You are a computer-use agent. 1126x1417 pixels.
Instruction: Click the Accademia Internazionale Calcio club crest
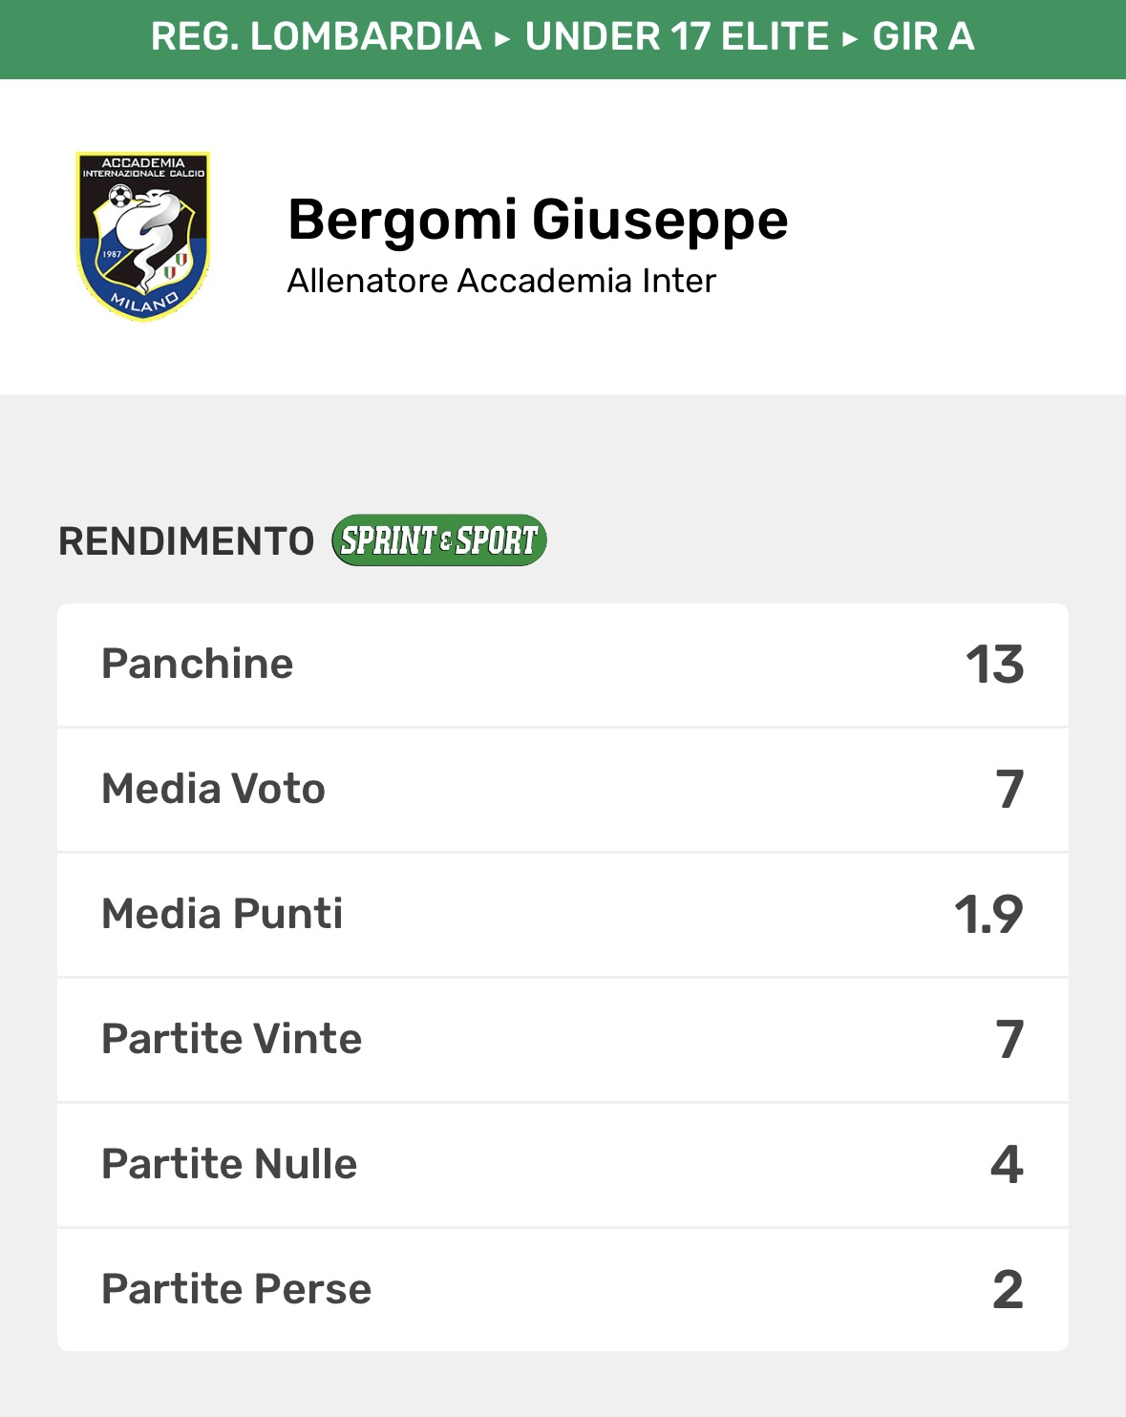[143, 236]
